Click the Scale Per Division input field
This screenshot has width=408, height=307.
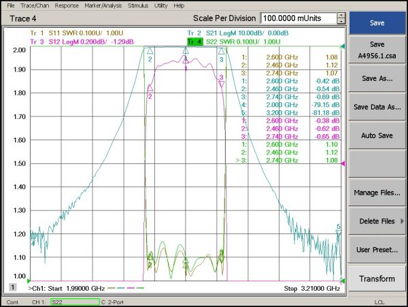click(297, 18)
